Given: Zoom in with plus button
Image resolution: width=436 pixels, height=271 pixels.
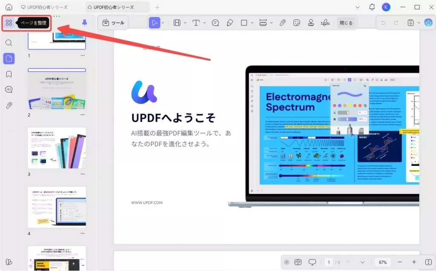Looking at the screenshot, I should coord(414,262).
